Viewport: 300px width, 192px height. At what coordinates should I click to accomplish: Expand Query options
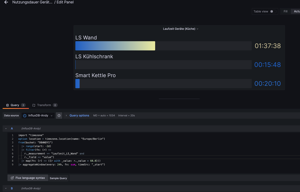click(79, 116)
